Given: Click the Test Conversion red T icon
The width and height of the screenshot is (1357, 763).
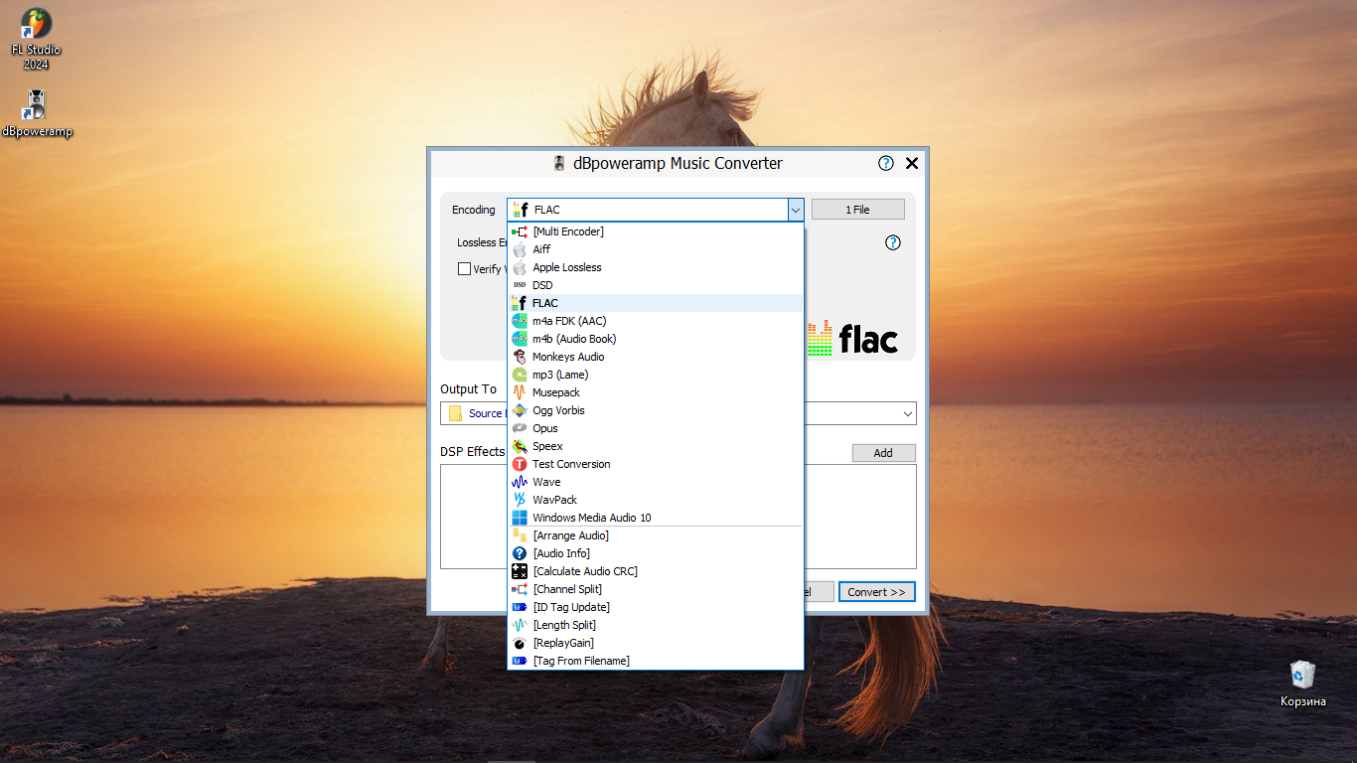Looking at the screenshot, I should coord(519,464).
